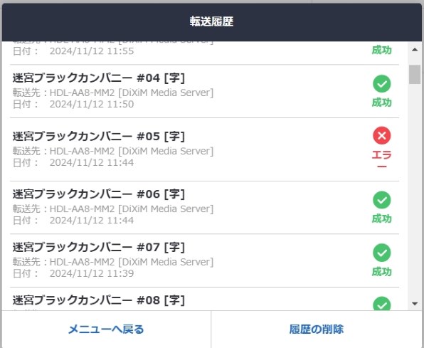The width and height of the screenshot is (424, 348).
Task: Select the 迷宮ブラックカンパニー #07 entry title
Action: 99,247
